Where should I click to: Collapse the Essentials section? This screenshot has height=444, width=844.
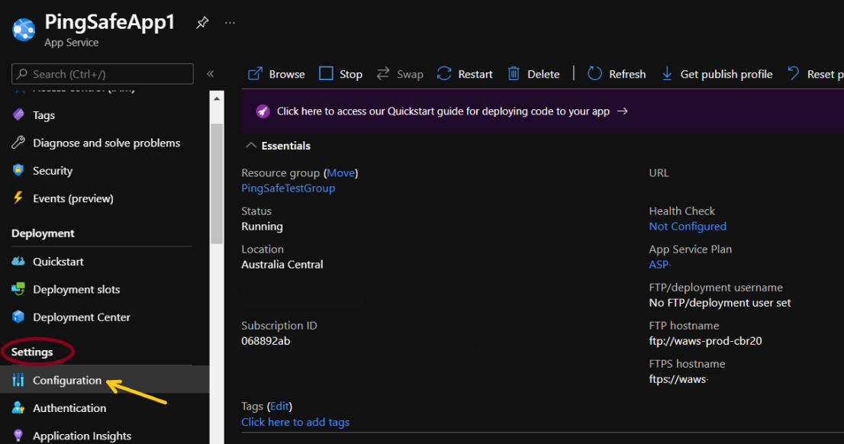click(x=251, y=146)
